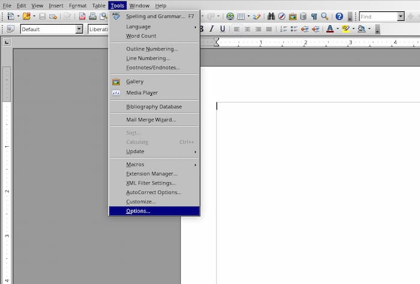Viewport: 420px width, 284px height.
Task: Click the Font Color icon
Action: [x=329, y=29]
